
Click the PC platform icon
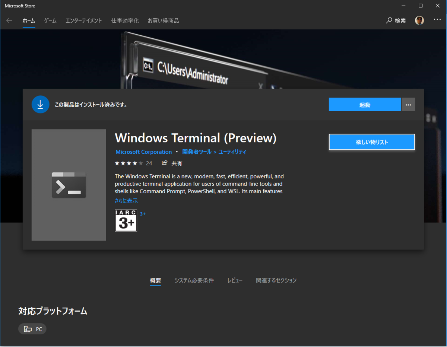click(x=28, y=329)
